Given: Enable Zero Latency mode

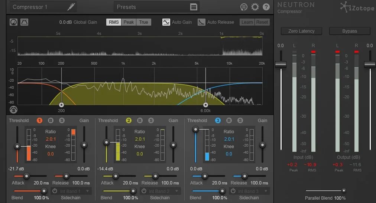Looking at the screenshot, I should [x=301, y=31].
